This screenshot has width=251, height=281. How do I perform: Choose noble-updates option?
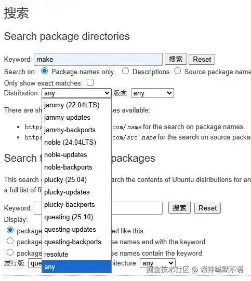(x=77, y=155)
